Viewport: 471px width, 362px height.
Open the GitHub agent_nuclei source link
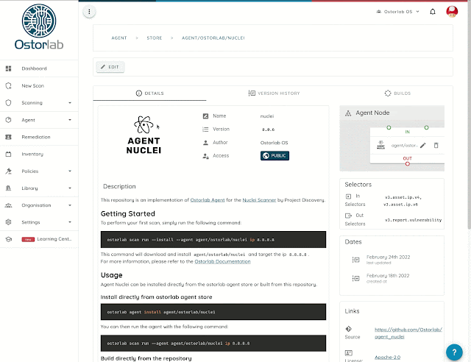[x=408, y=333]
